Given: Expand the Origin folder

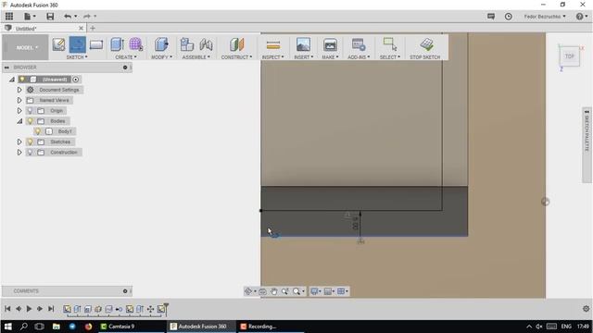Looking at the screenshot, I should tap(19, 111).
